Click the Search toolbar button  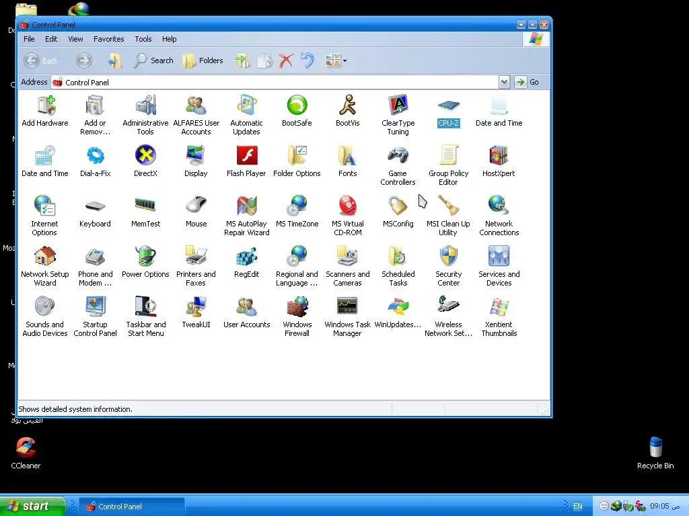coord(153,60)
